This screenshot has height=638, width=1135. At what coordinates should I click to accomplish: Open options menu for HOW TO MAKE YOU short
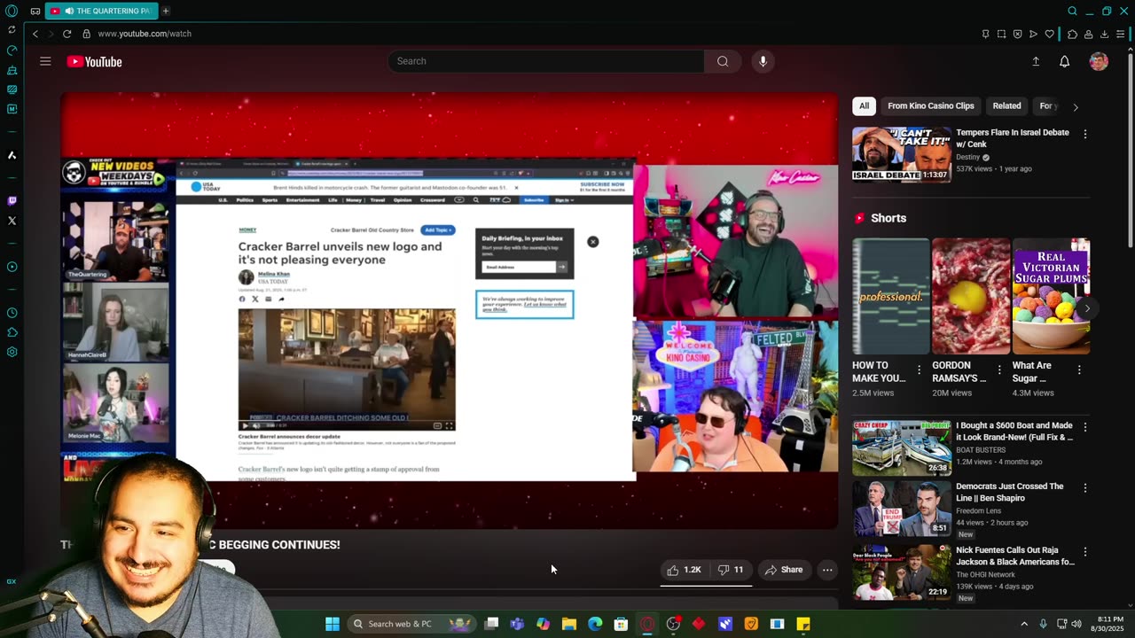pos(919,370)
